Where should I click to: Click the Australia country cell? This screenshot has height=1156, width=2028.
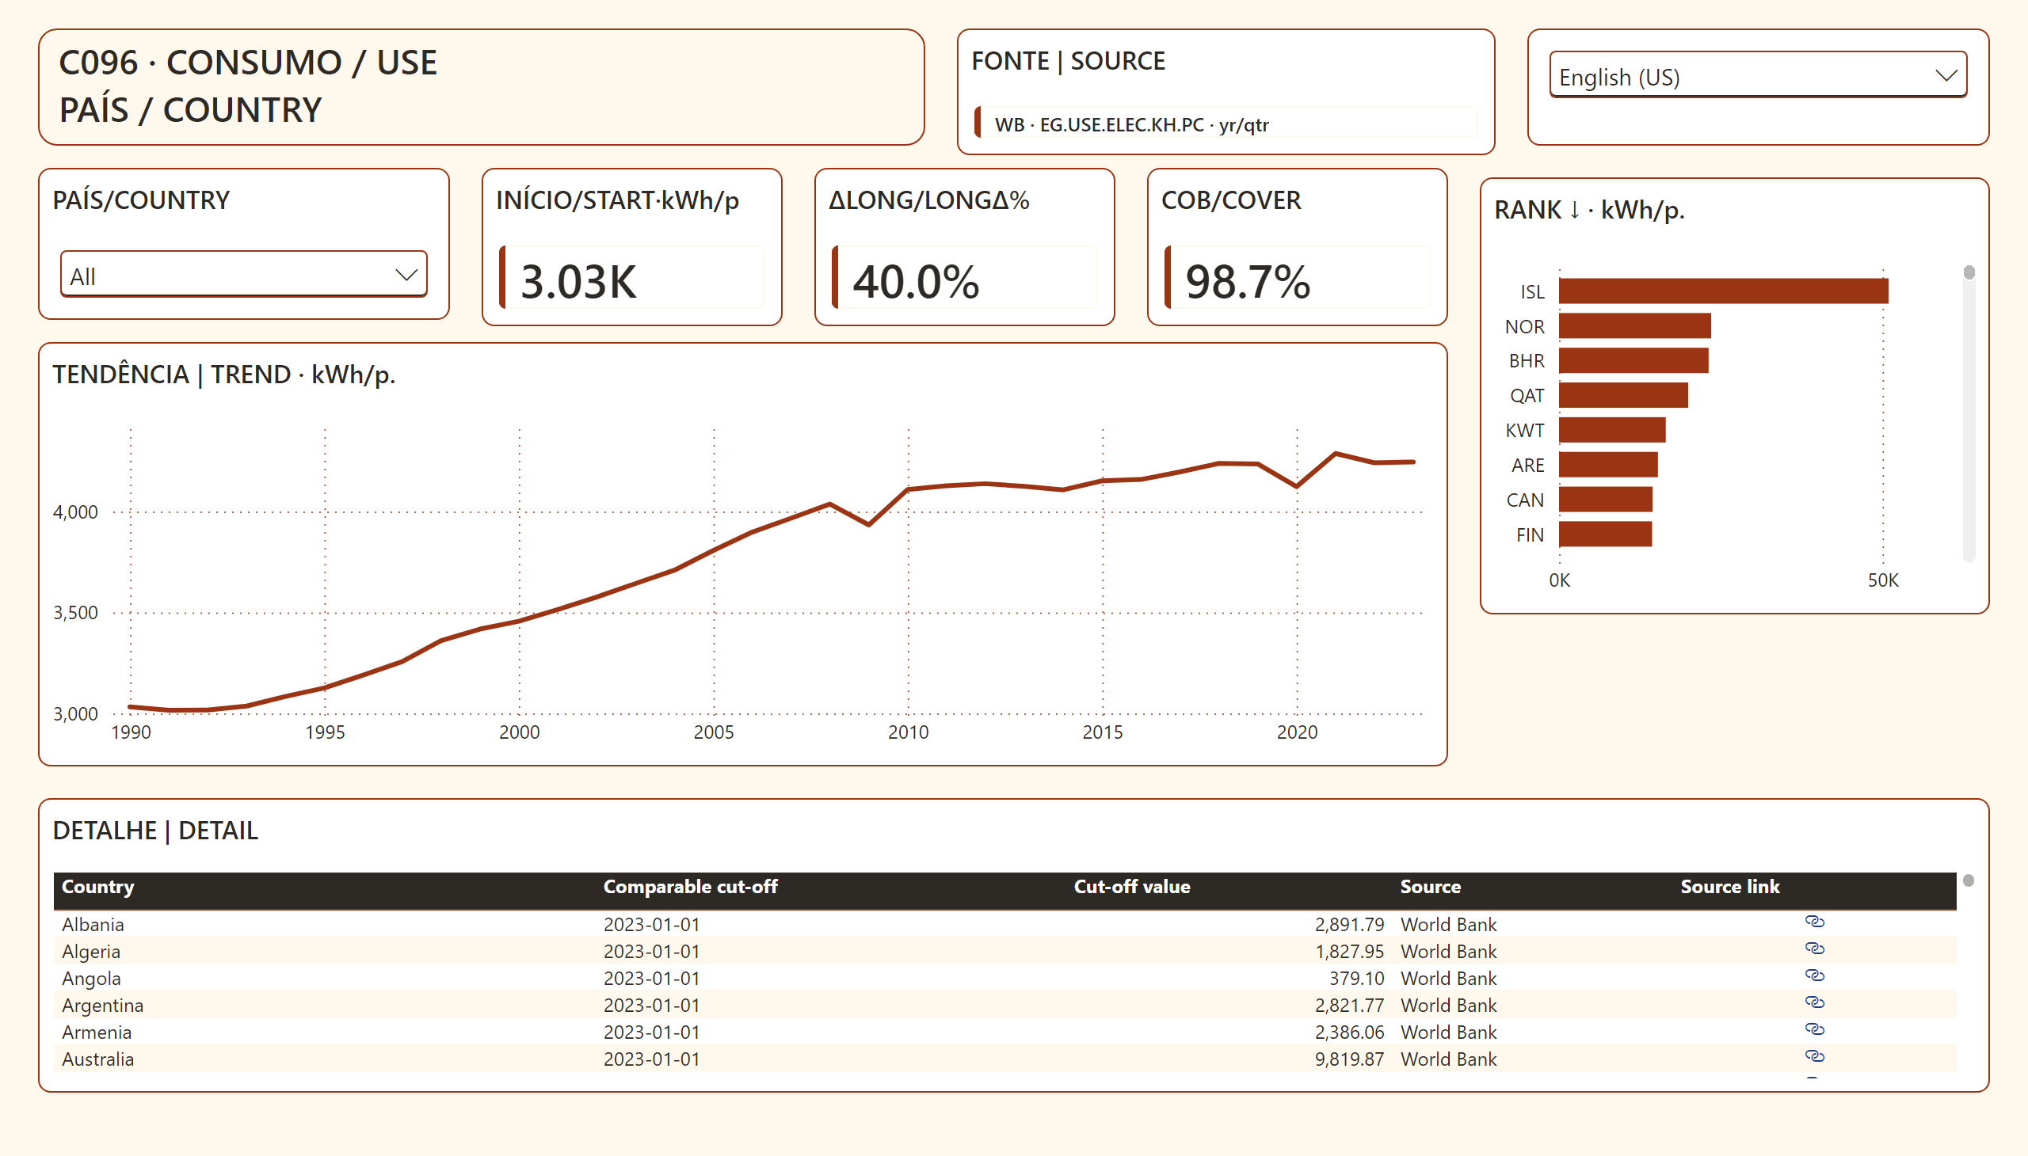[x=97, y=1060]
